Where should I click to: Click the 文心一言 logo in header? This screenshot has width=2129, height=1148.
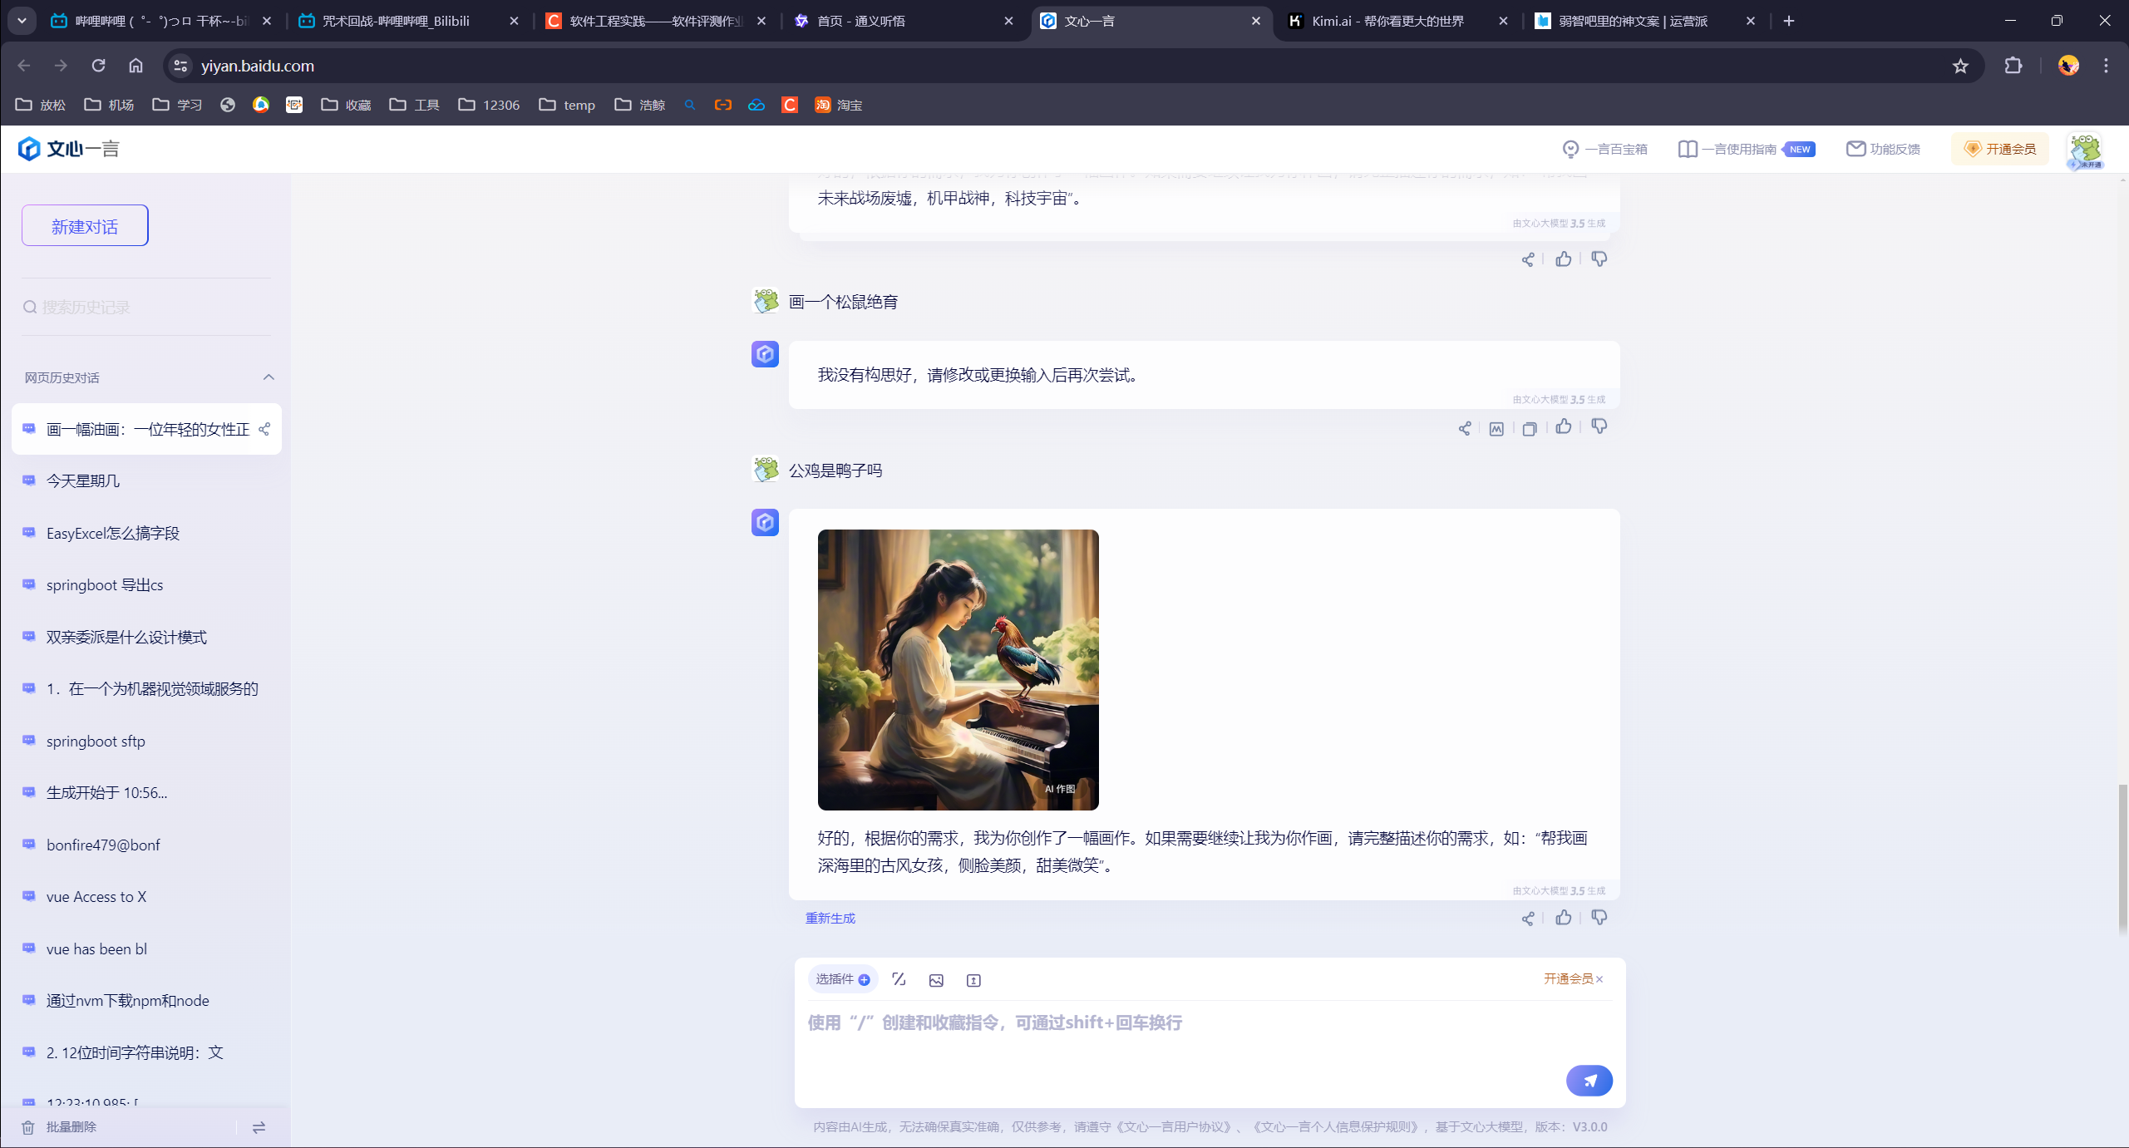pos(69,149)
